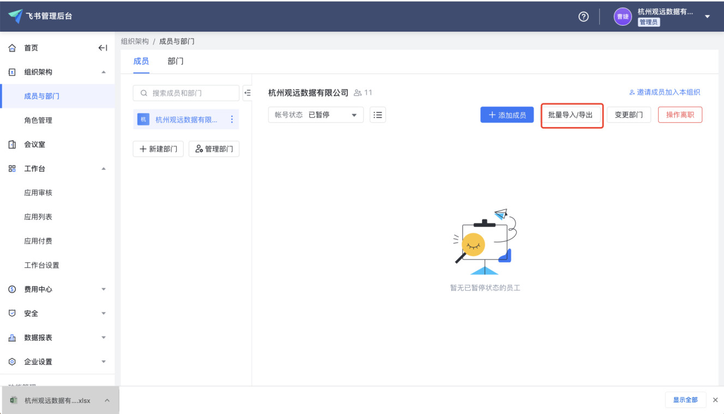Collapse the department tree panel
This screenshot has width=724, height=414.
(247, 93)
